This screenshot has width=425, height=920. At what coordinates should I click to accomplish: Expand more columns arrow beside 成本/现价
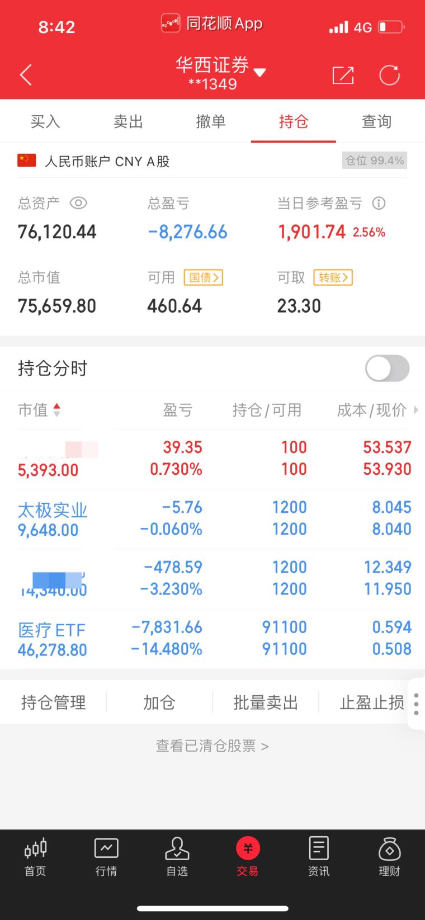click(415, 410)
